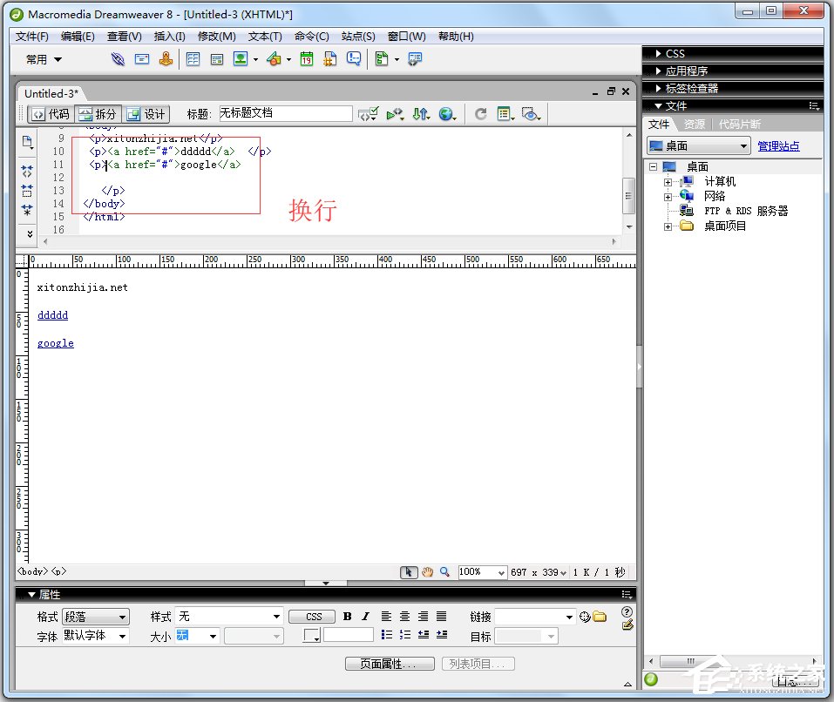Image resolution: width=834 pixels, height=702 pixels.
Task: Select the Insert Hyperlink icon
Action: click(117, 59)
